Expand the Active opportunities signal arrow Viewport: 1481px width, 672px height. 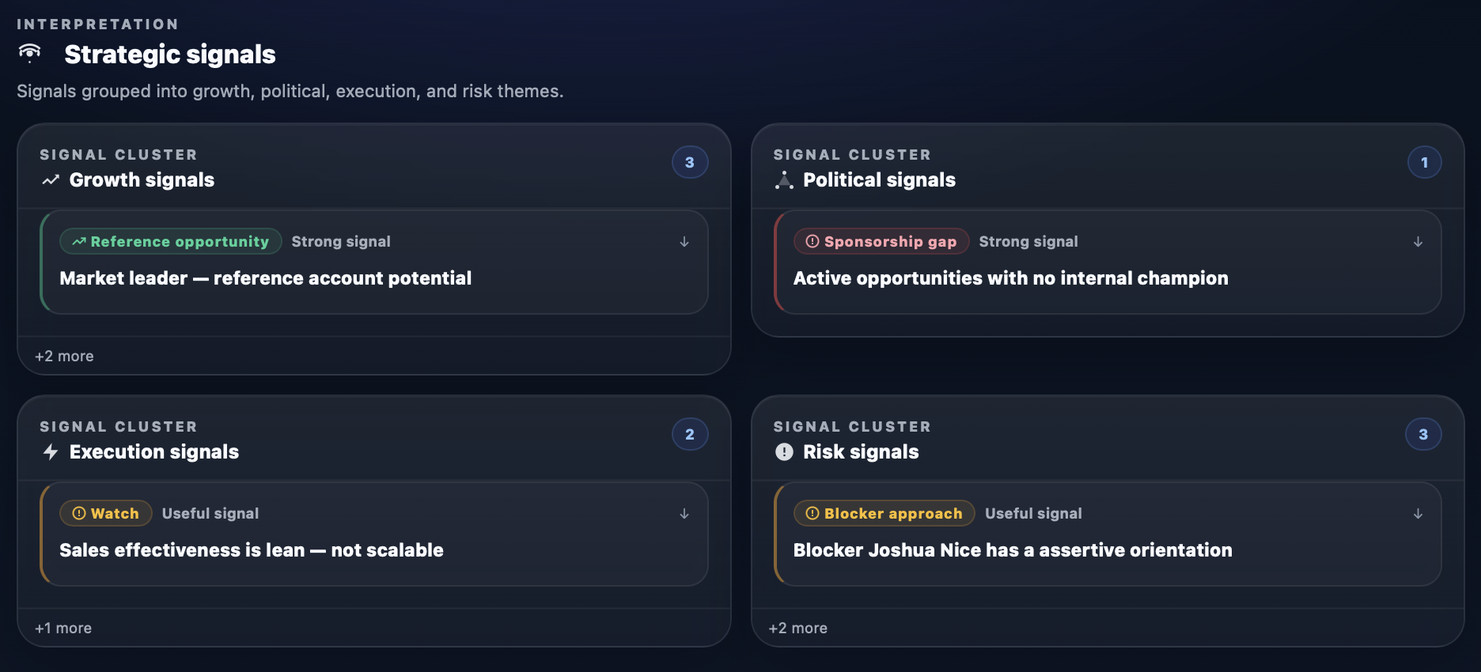tap(1418, 242)
